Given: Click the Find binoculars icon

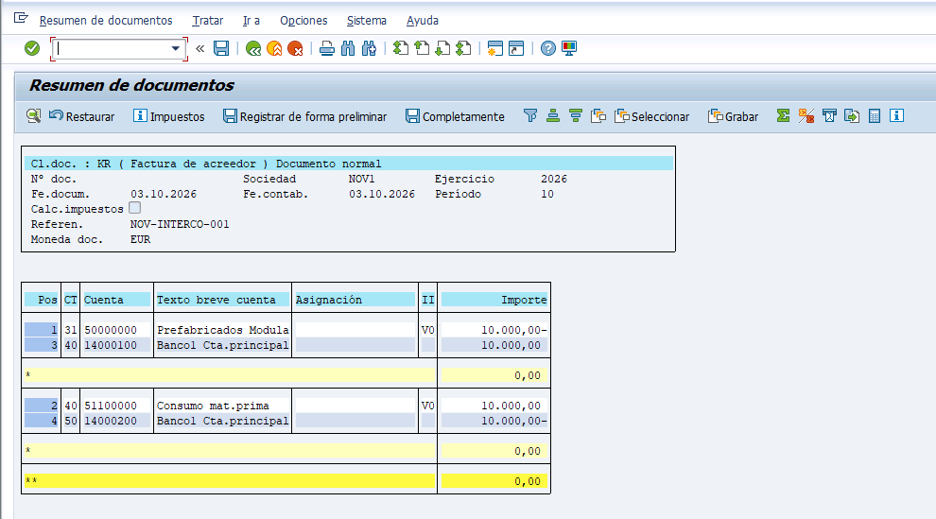Looking at the screenshot, I should [348, 48].
